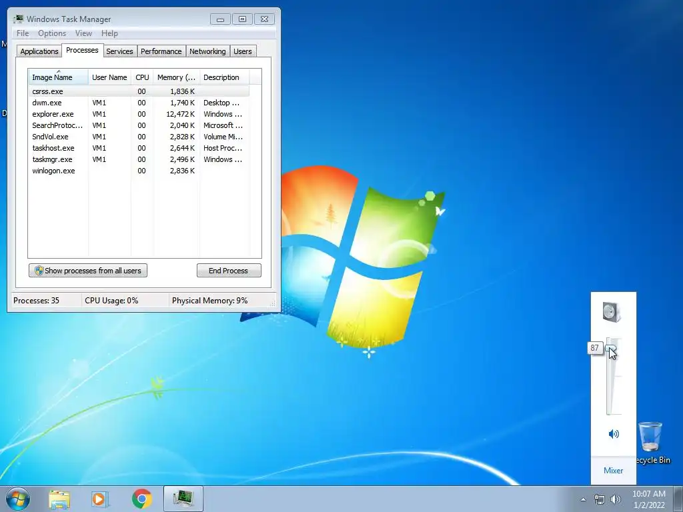Open the Options menu
Screen dimensions: 683x512
tap(52, 33)
